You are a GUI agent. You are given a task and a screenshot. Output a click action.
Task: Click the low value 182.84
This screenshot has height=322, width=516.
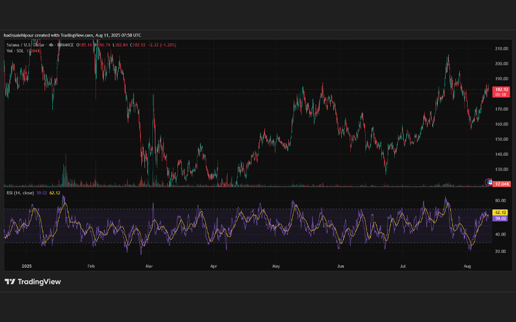(x=120, y=45)
